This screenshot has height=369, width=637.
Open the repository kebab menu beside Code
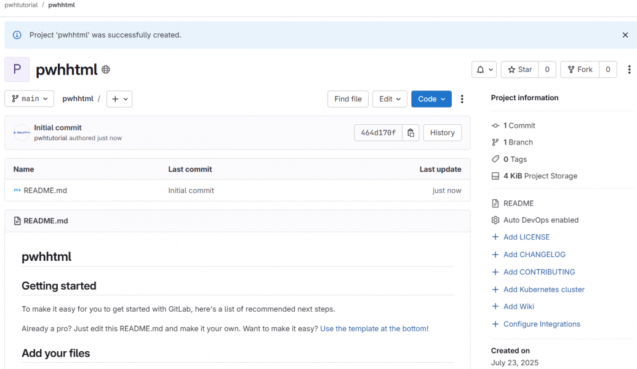pyautogui.click(x=462, y=99)
